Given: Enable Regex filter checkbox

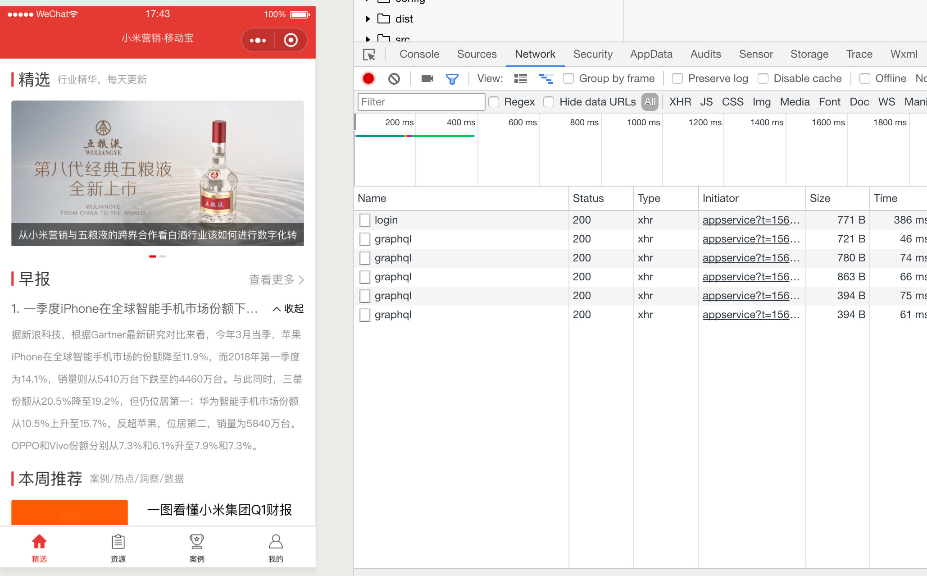Looking at the screenshot, I should click(494, 102).
